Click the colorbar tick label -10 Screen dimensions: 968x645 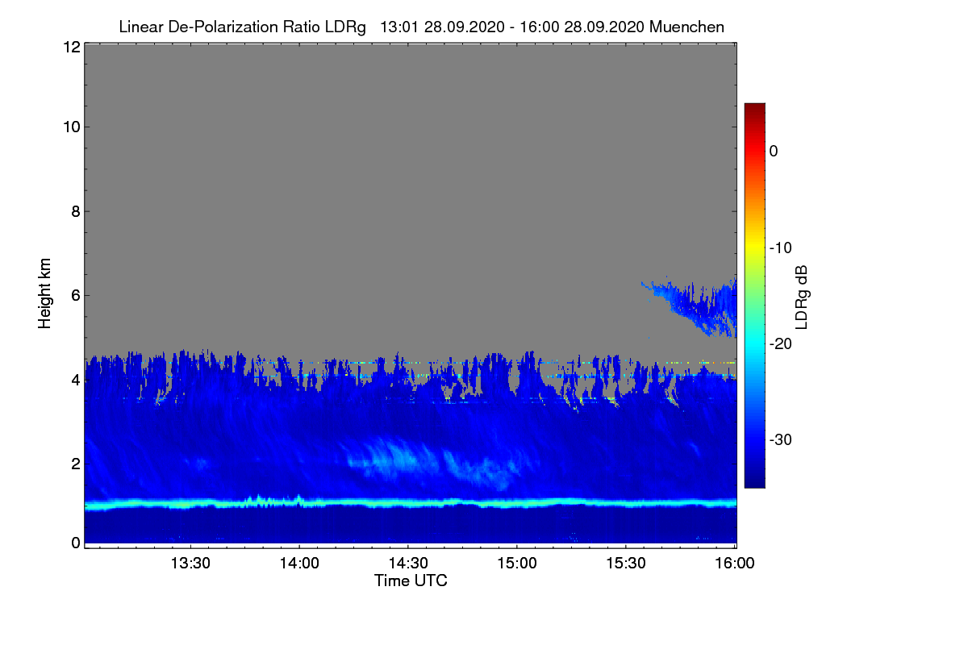click(779, 247)
